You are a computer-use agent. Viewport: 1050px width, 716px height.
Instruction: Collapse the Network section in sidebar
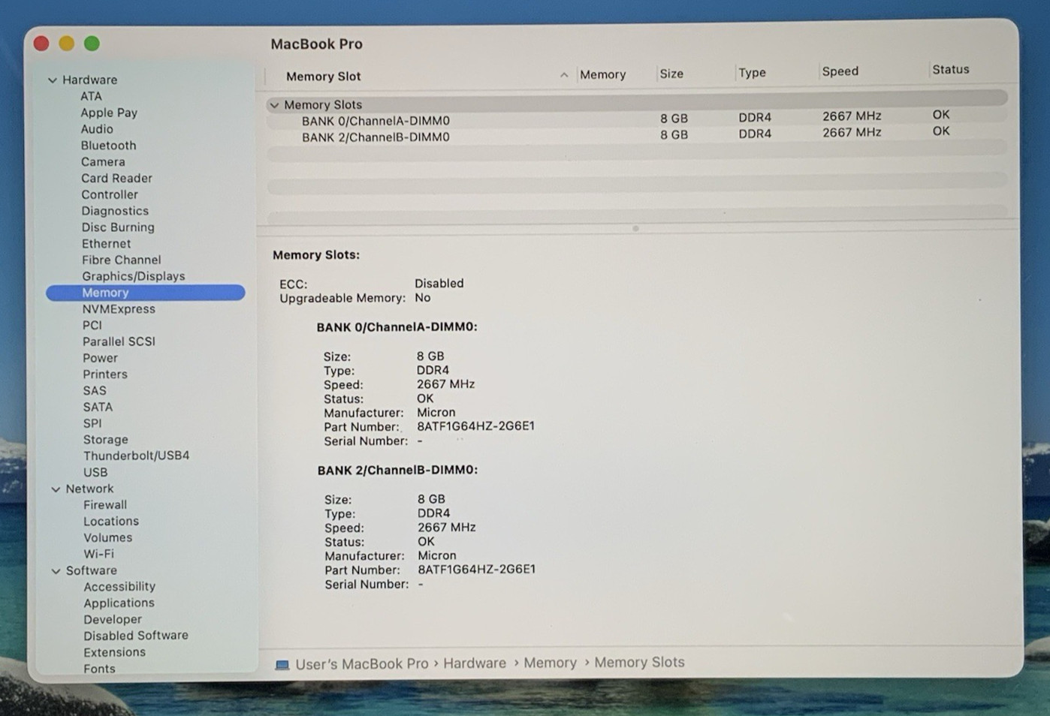point(56,489)
